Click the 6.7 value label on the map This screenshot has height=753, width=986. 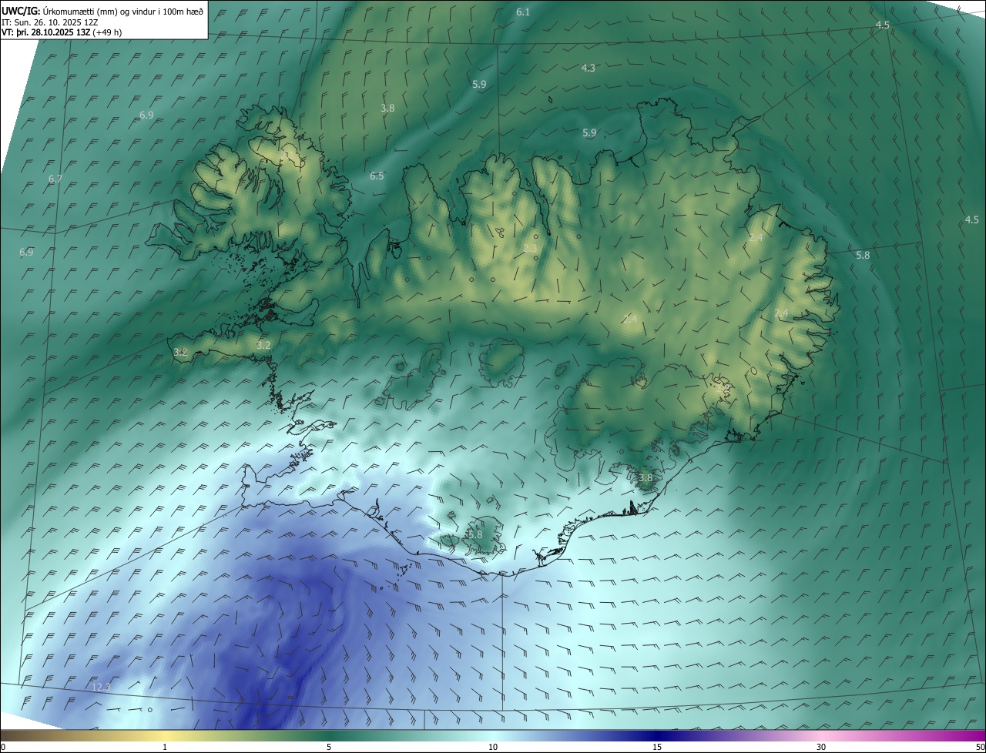pyautogui.click(x=55, y=179)
